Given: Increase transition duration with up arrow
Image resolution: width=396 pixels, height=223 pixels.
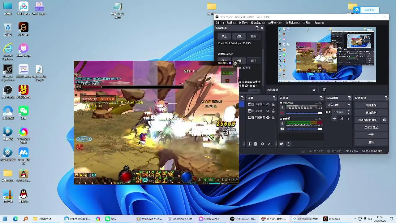Looking at the screenshot, I should click(349, 111).
